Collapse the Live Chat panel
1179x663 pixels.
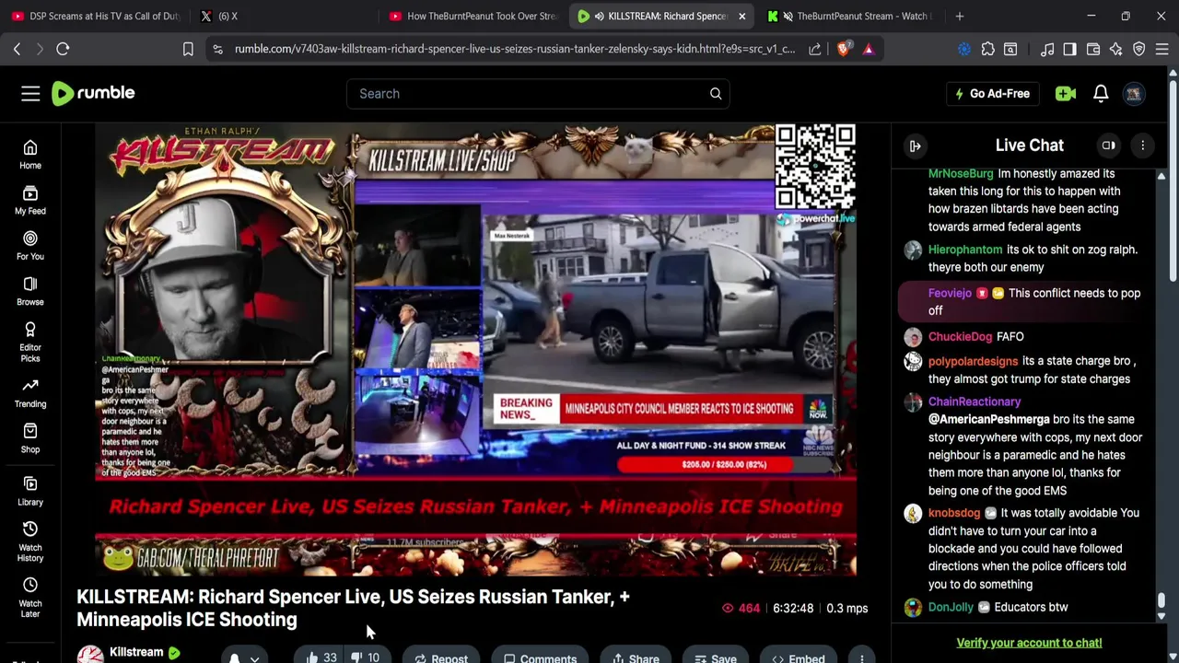click(x=915, y=145)
